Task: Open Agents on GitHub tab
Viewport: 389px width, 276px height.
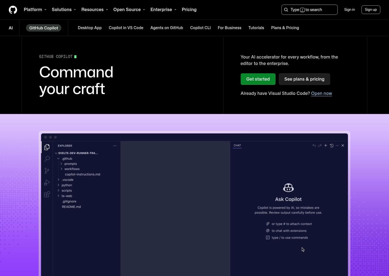Action: click(x=167, y=28)
